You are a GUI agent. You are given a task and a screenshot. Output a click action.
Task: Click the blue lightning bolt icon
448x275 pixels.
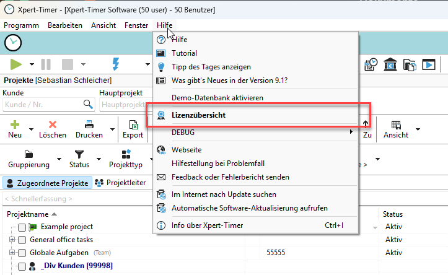click(x=115, y=64)
